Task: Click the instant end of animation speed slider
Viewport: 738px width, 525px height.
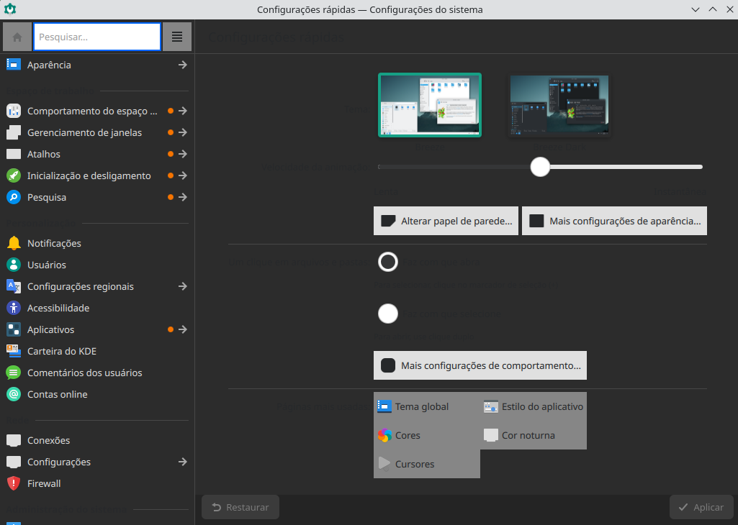Action: [x=700, y=167]
